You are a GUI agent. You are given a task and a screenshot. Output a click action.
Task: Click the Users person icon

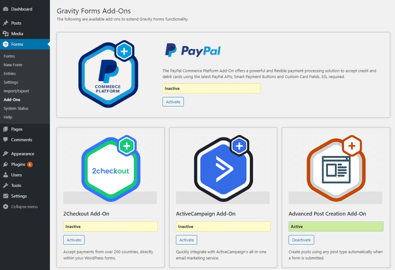5,175
